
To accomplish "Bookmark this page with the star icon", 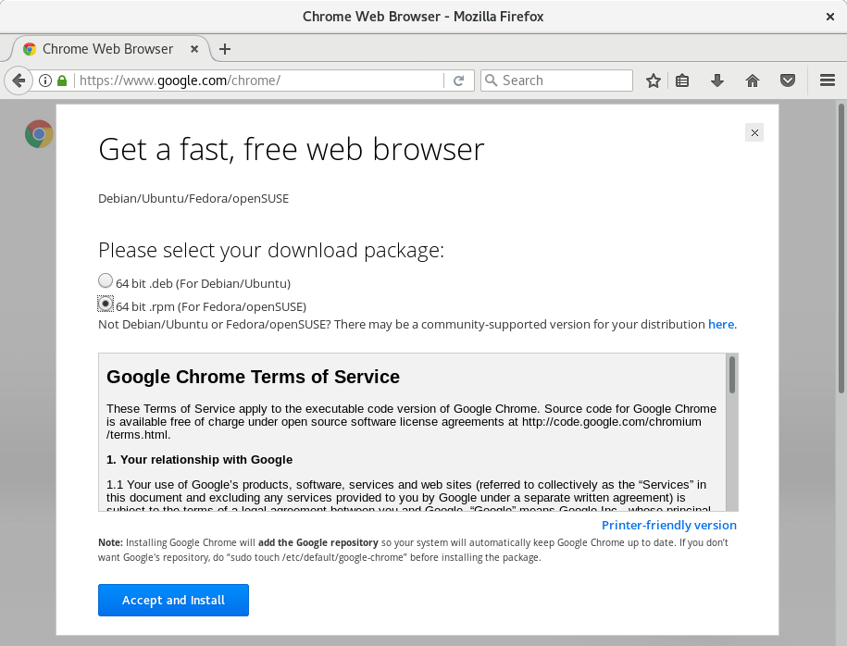I will point(654,81).
